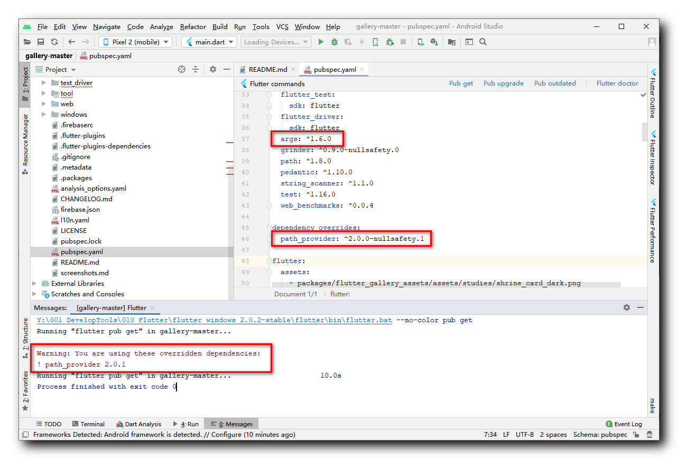678x459 pixels.
Task: Click the Flutter Hot Reload lightning icon
Action: click(362, 42)
